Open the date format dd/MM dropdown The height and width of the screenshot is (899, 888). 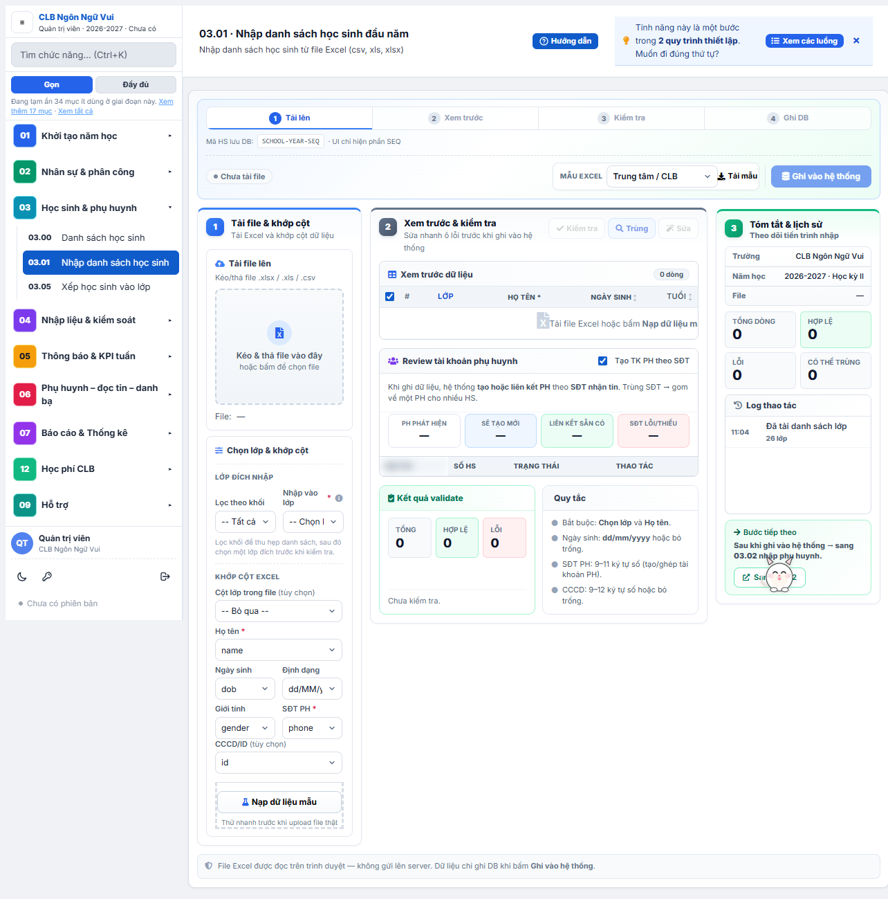pos(312,689)
